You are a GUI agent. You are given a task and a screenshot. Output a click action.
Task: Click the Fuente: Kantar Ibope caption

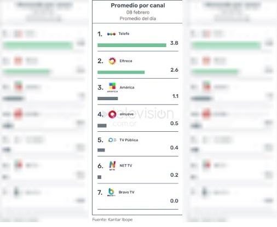pyautogui.click(x=112, y=219)
